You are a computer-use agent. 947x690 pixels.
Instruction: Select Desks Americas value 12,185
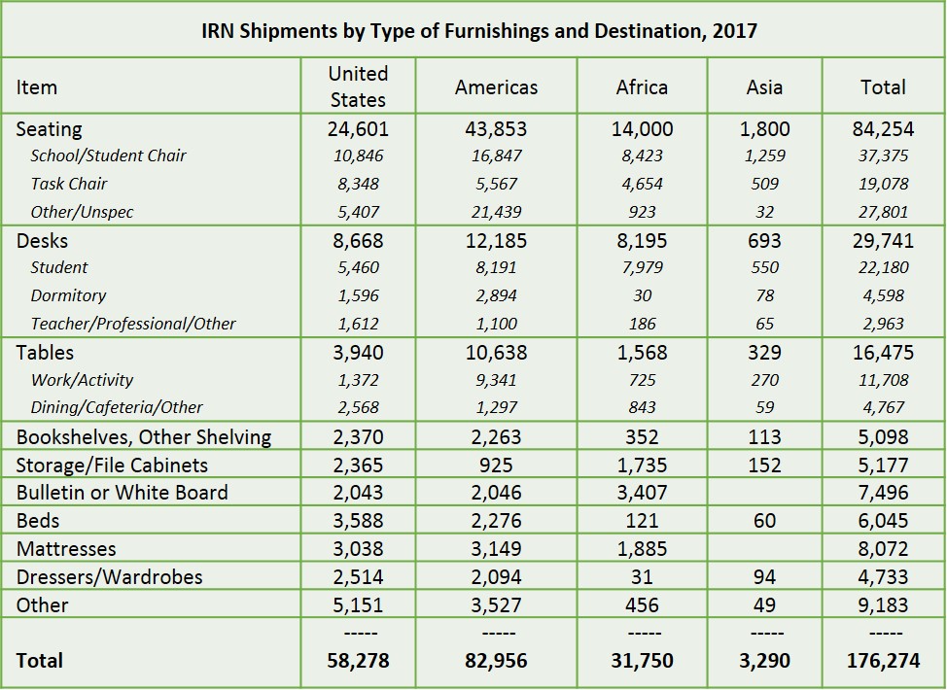[x=496, y=241]
